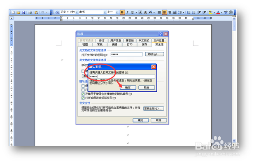Open 宏安全性(S)... button

154,109
